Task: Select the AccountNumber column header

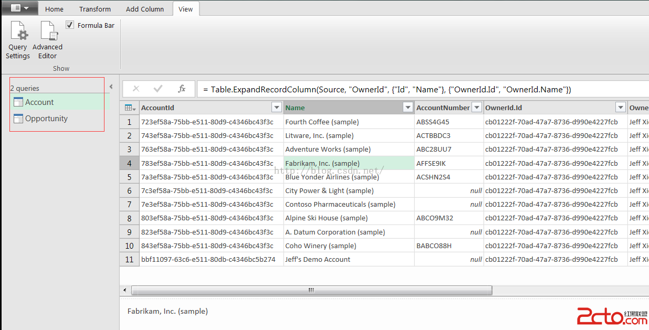Action: (449, 108)
